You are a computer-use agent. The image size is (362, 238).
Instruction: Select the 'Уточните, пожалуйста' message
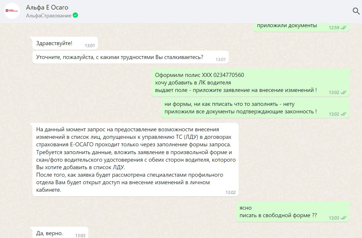coord(131,57)
